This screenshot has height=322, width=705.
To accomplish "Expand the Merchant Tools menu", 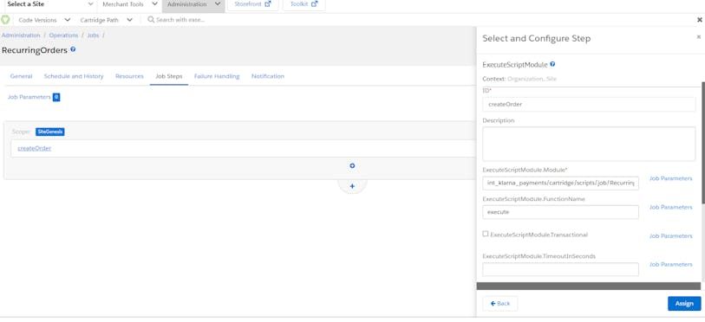I will pos(130,4).
